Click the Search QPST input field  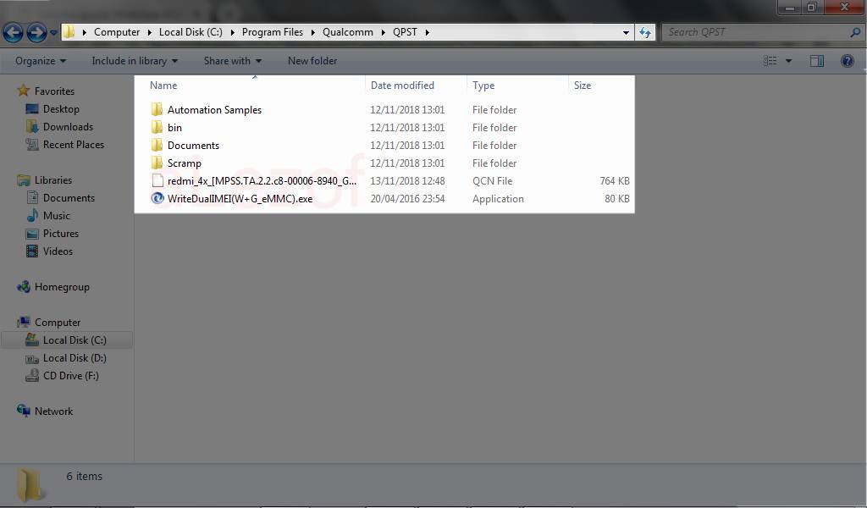[x=755, y=32]
